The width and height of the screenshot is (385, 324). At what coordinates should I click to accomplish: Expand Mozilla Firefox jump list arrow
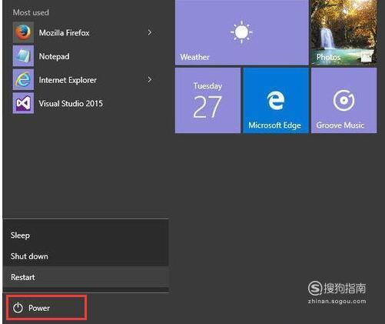point(150,32)
